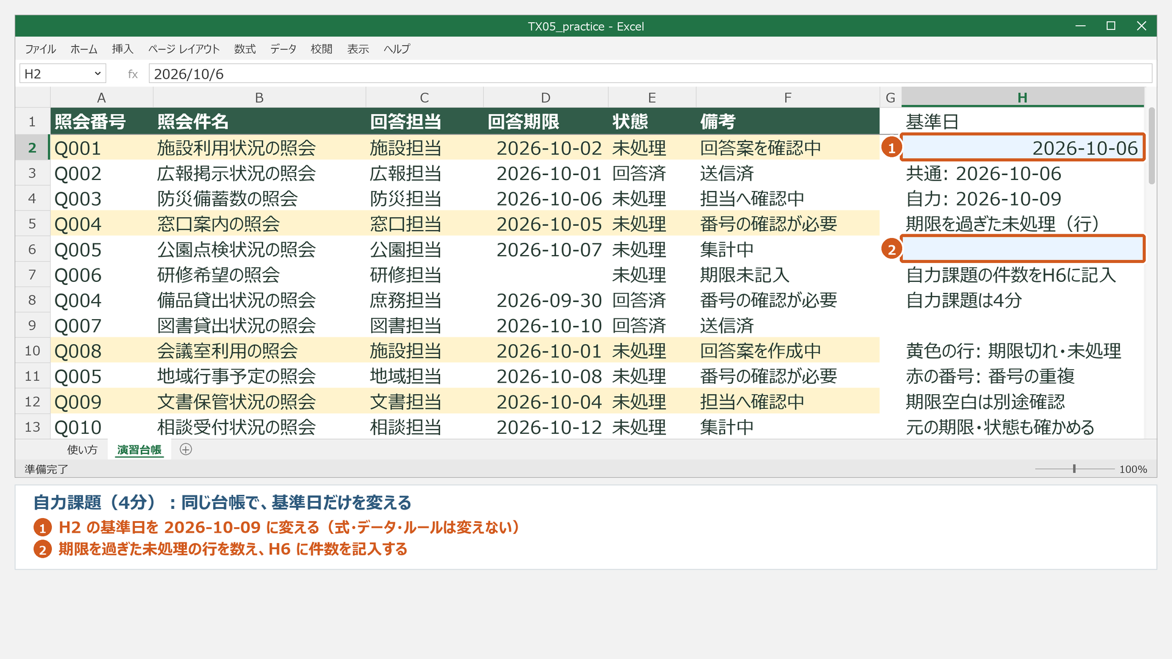The width and height of the screenshot is (1172, 659).
Task: Click cell Q001 in column A
Action: tap(101, 148)
